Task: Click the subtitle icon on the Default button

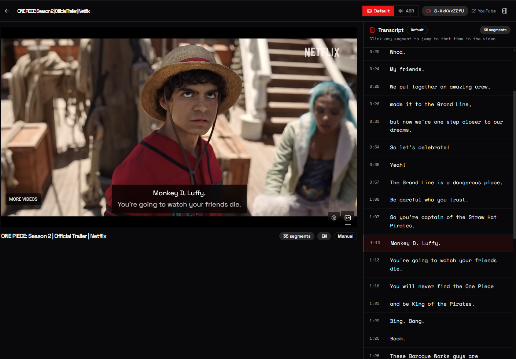Action: point(369,11)
